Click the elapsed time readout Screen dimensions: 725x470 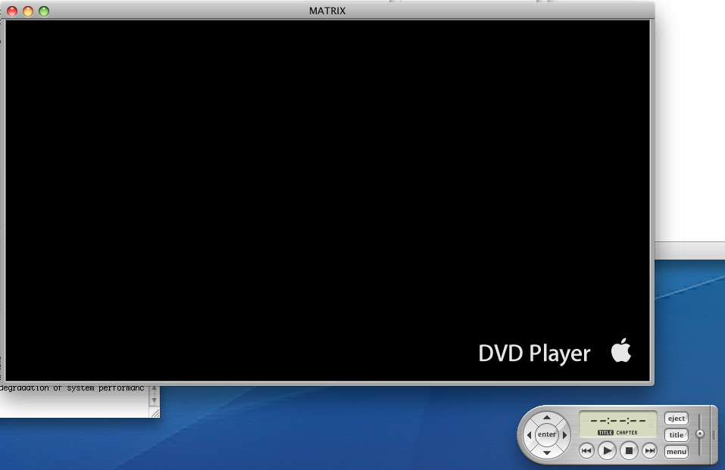[618, 421]
